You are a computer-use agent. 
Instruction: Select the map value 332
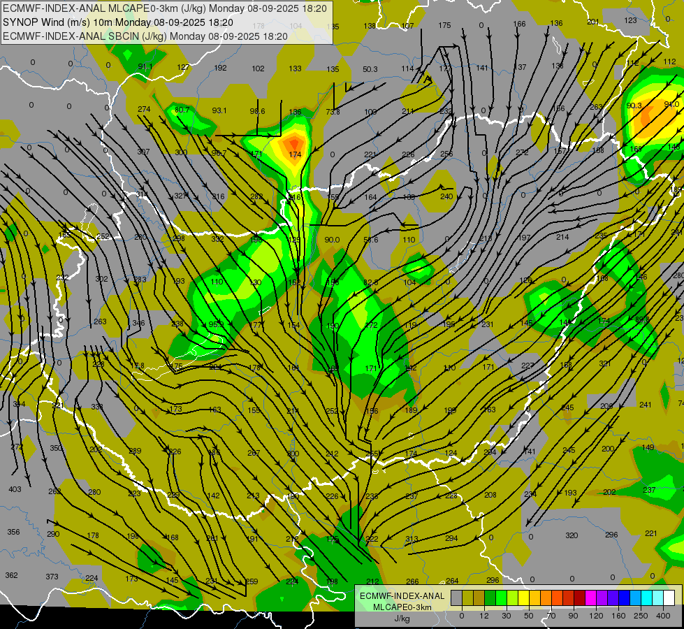pyautogui.click(x=218, y=239)
